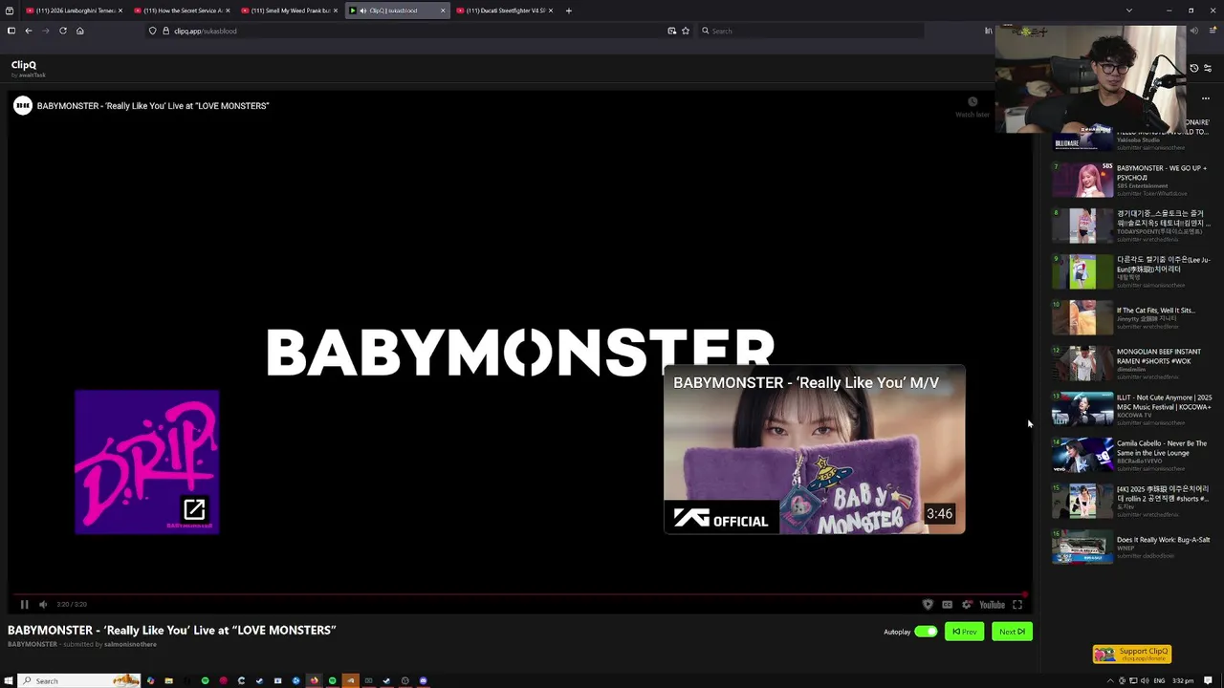1224x688 pixels.
Task: Toggle closed captions (CC) in player
Action: click(x=947, y=604)
